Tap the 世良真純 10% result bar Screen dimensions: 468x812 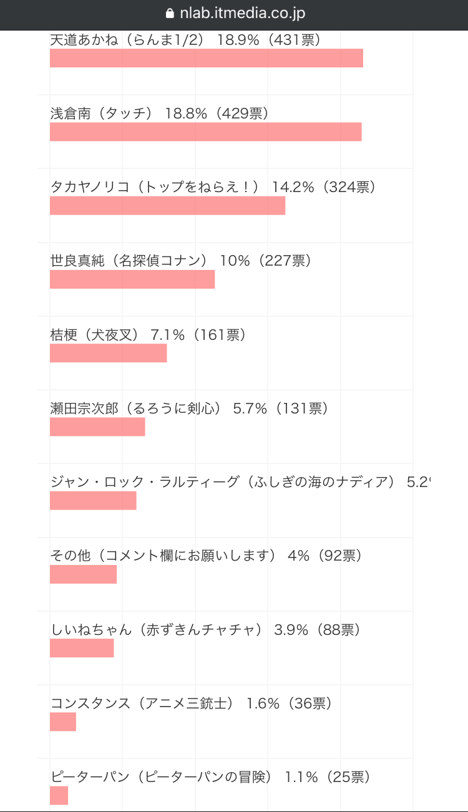click(132, 279)
